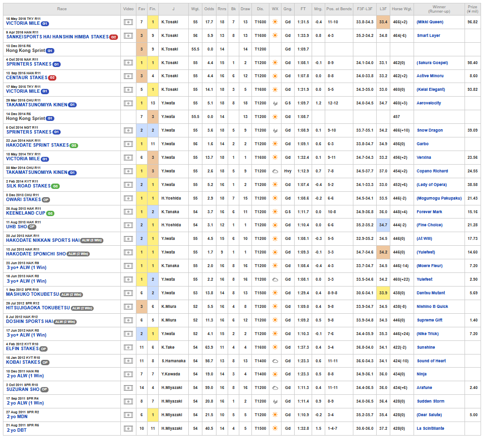Watch video of 4 Oct 2015 Sprinters Stakes

128,63
